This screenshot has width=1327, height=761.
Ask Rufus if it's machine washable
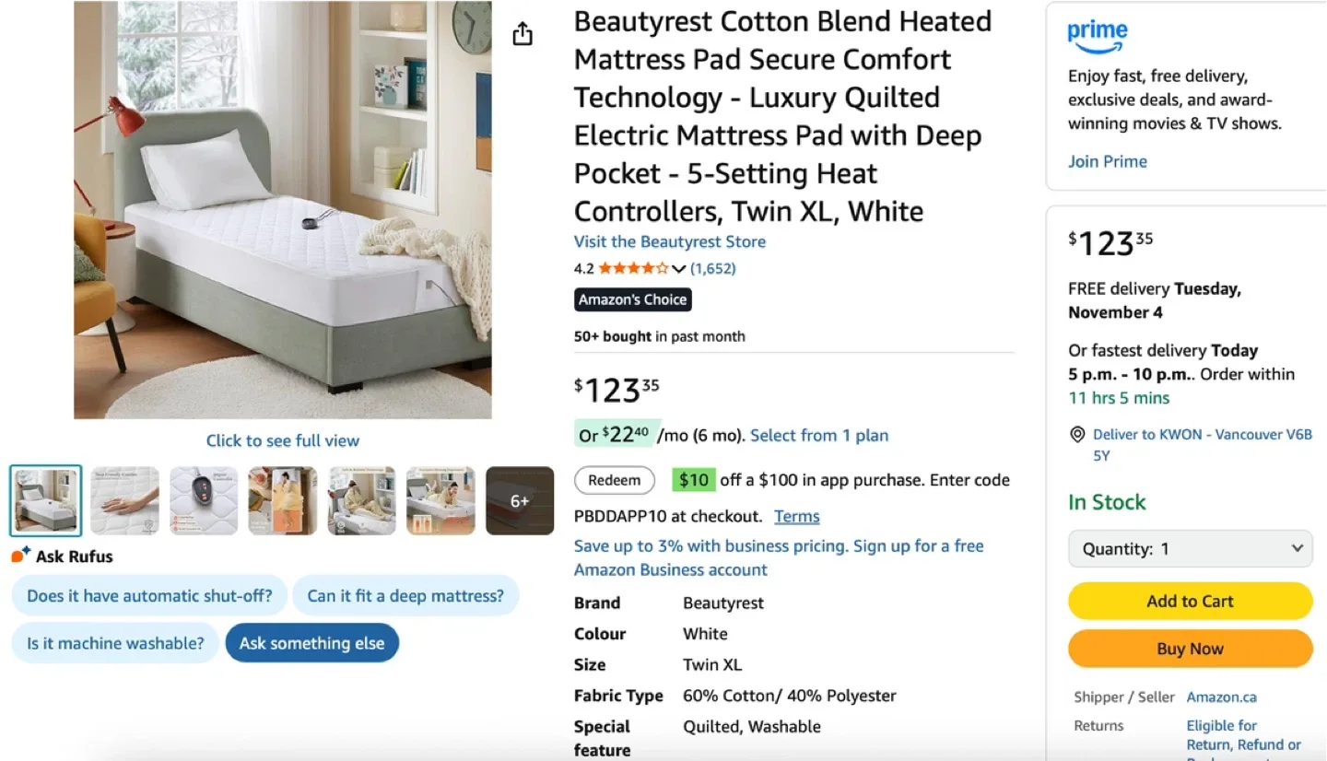tap(114, 643)
